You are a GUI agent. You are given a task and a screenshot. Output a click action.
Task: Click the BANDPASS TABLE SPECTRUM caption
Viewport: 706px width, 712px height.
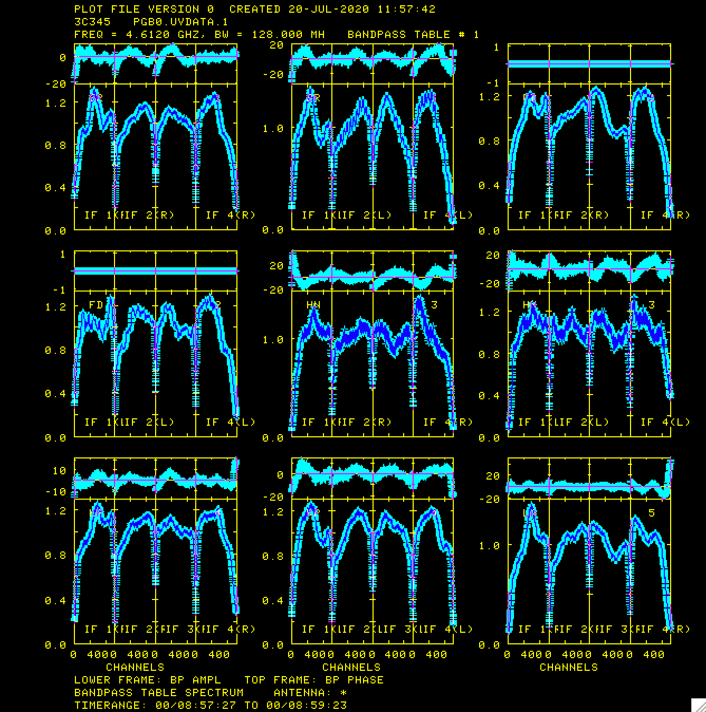158,692
